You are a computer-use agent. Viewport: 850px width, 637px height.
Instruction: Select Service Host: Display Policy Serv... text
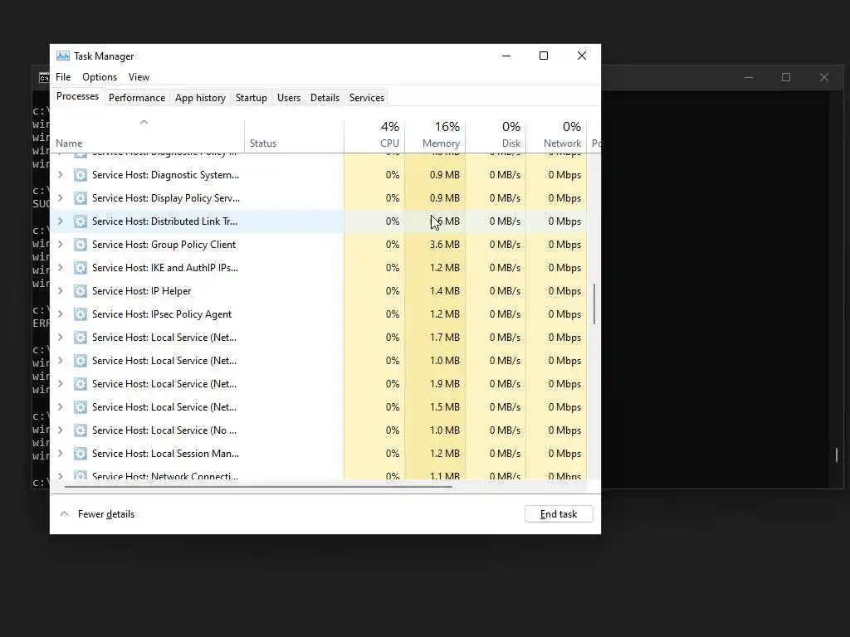(x=166, y=198)
